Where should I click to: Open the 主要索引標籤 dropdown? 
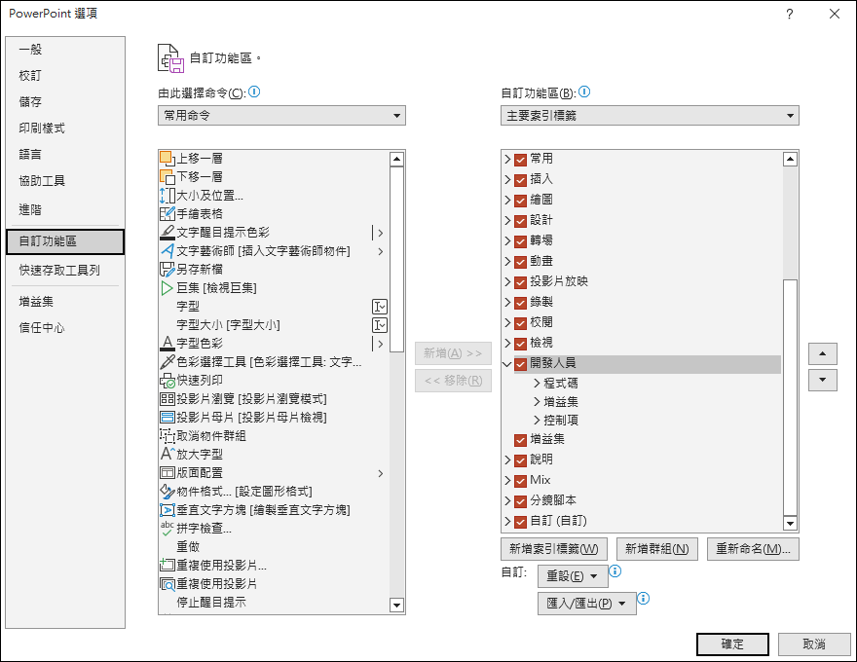click(x=650, y=116)
